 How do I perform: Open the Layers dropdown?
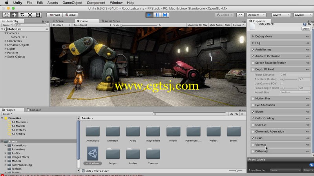point(281,15)
